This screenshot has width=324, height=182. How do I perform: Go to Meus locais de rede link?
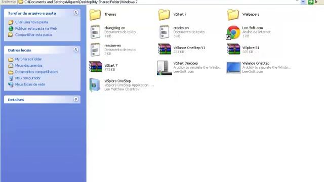click(x=30, y=84)
